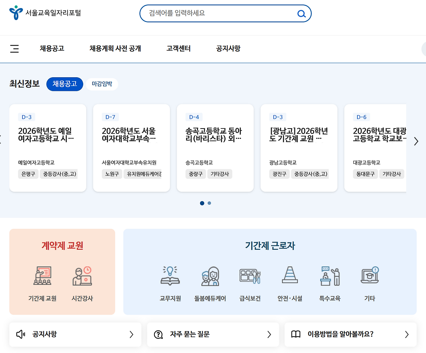The image size is (426, 353).
Task: Click the 돌봄에듀케어 childcare icon
Action: click(210, 276)
